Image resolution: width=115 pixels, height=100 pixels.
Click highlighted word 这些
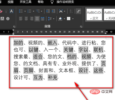[98, 71]
